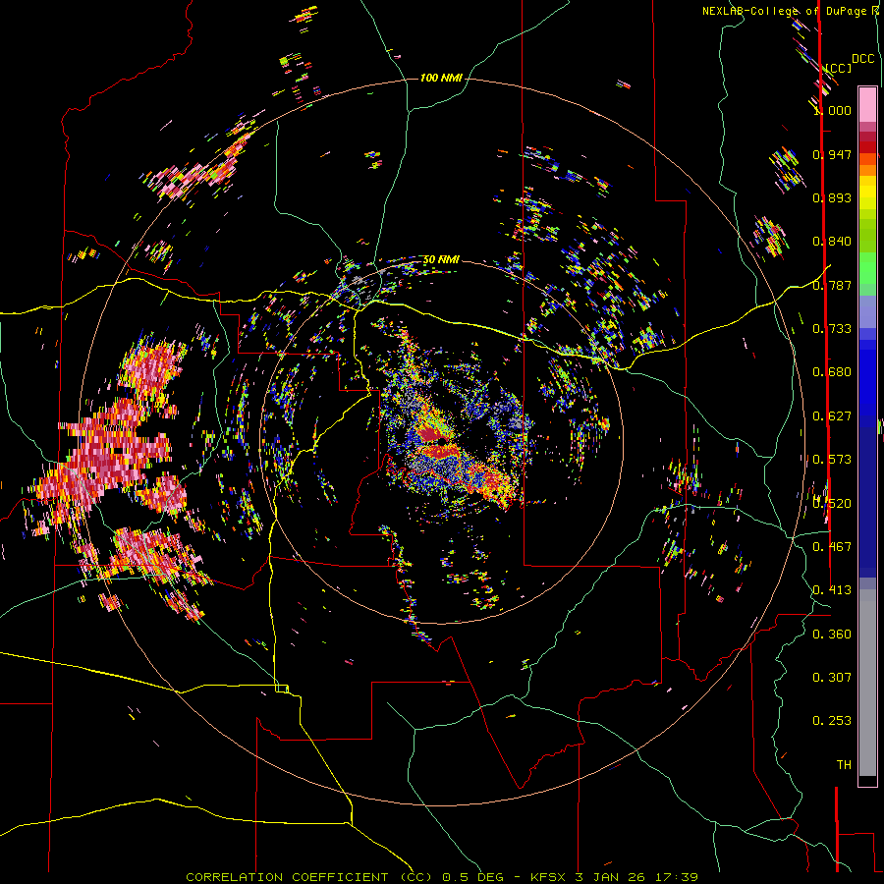Click the 1.000 value on the scale
Image resolution: width=884 pixels, height=884 pixels.
(x=832, y=110)
